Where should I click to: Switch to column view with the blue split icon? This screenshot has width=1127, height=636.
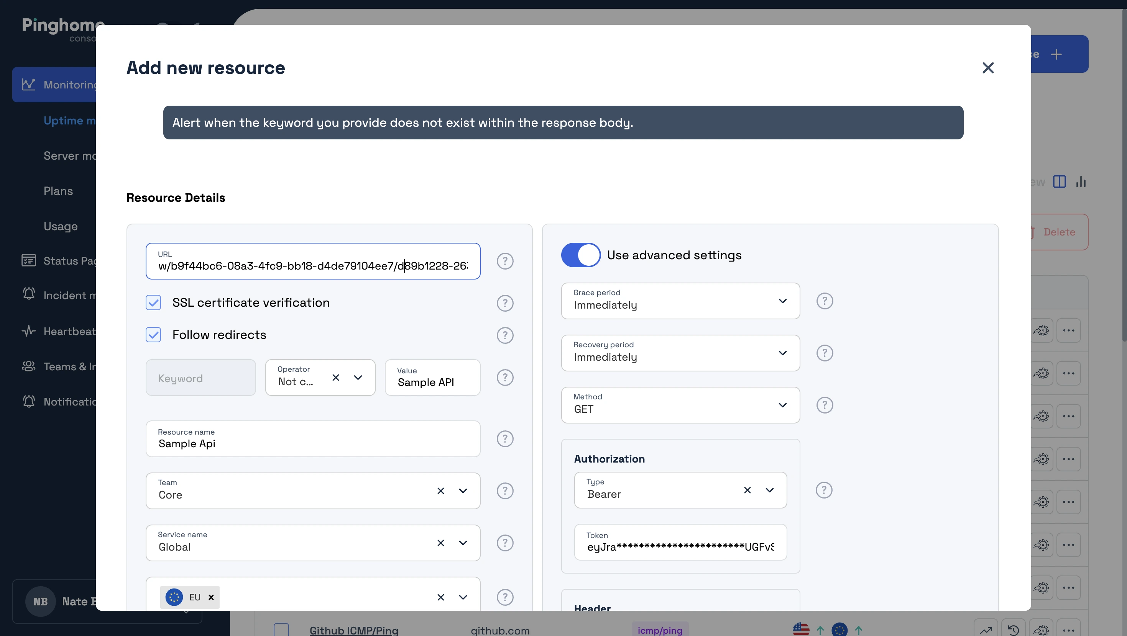1060,181
